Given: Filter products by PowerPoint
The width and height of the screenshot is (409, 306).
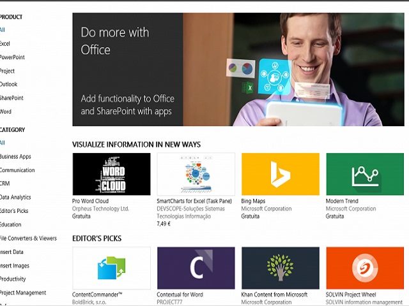Looking at the screenshot, I should (x=12, y=57).
